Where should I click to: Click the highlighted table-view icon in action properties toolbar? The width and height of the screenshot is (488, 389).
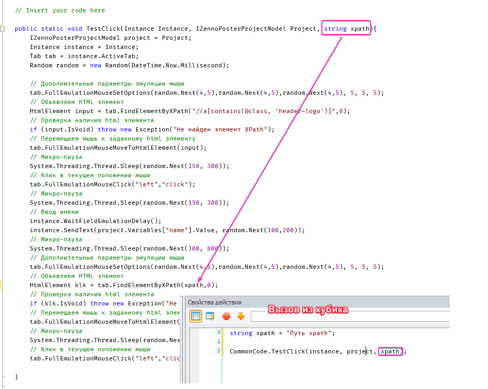[196, 316]
